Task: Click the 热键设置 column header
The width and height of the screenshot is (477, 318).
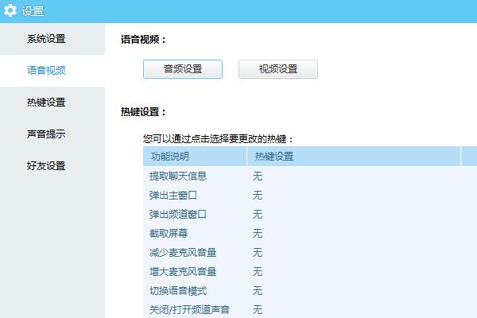Action: 354,157
